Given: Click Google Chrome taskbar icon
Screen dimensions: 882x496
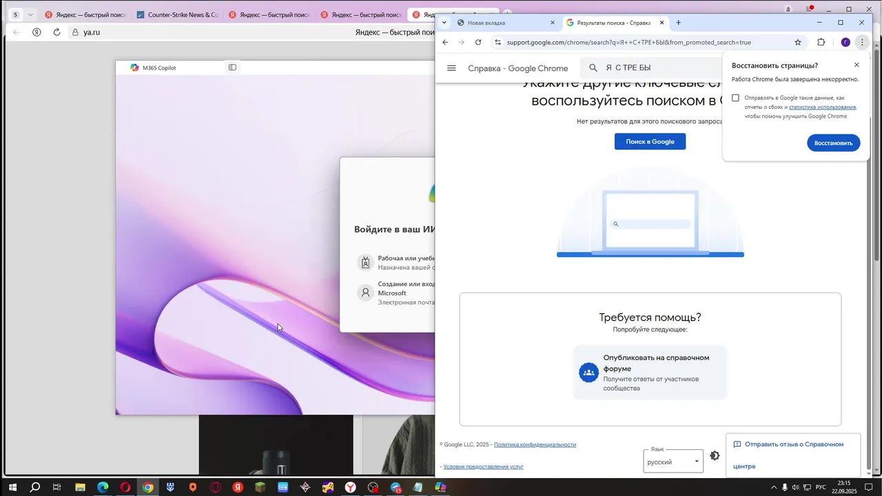Looking at the screenshot, I should click(147, 487).
